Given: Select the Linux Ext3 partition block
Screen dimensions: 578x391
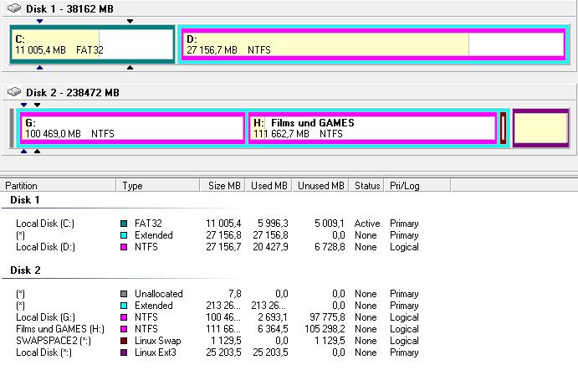Looking at the screenshot, I should (540, 128).
